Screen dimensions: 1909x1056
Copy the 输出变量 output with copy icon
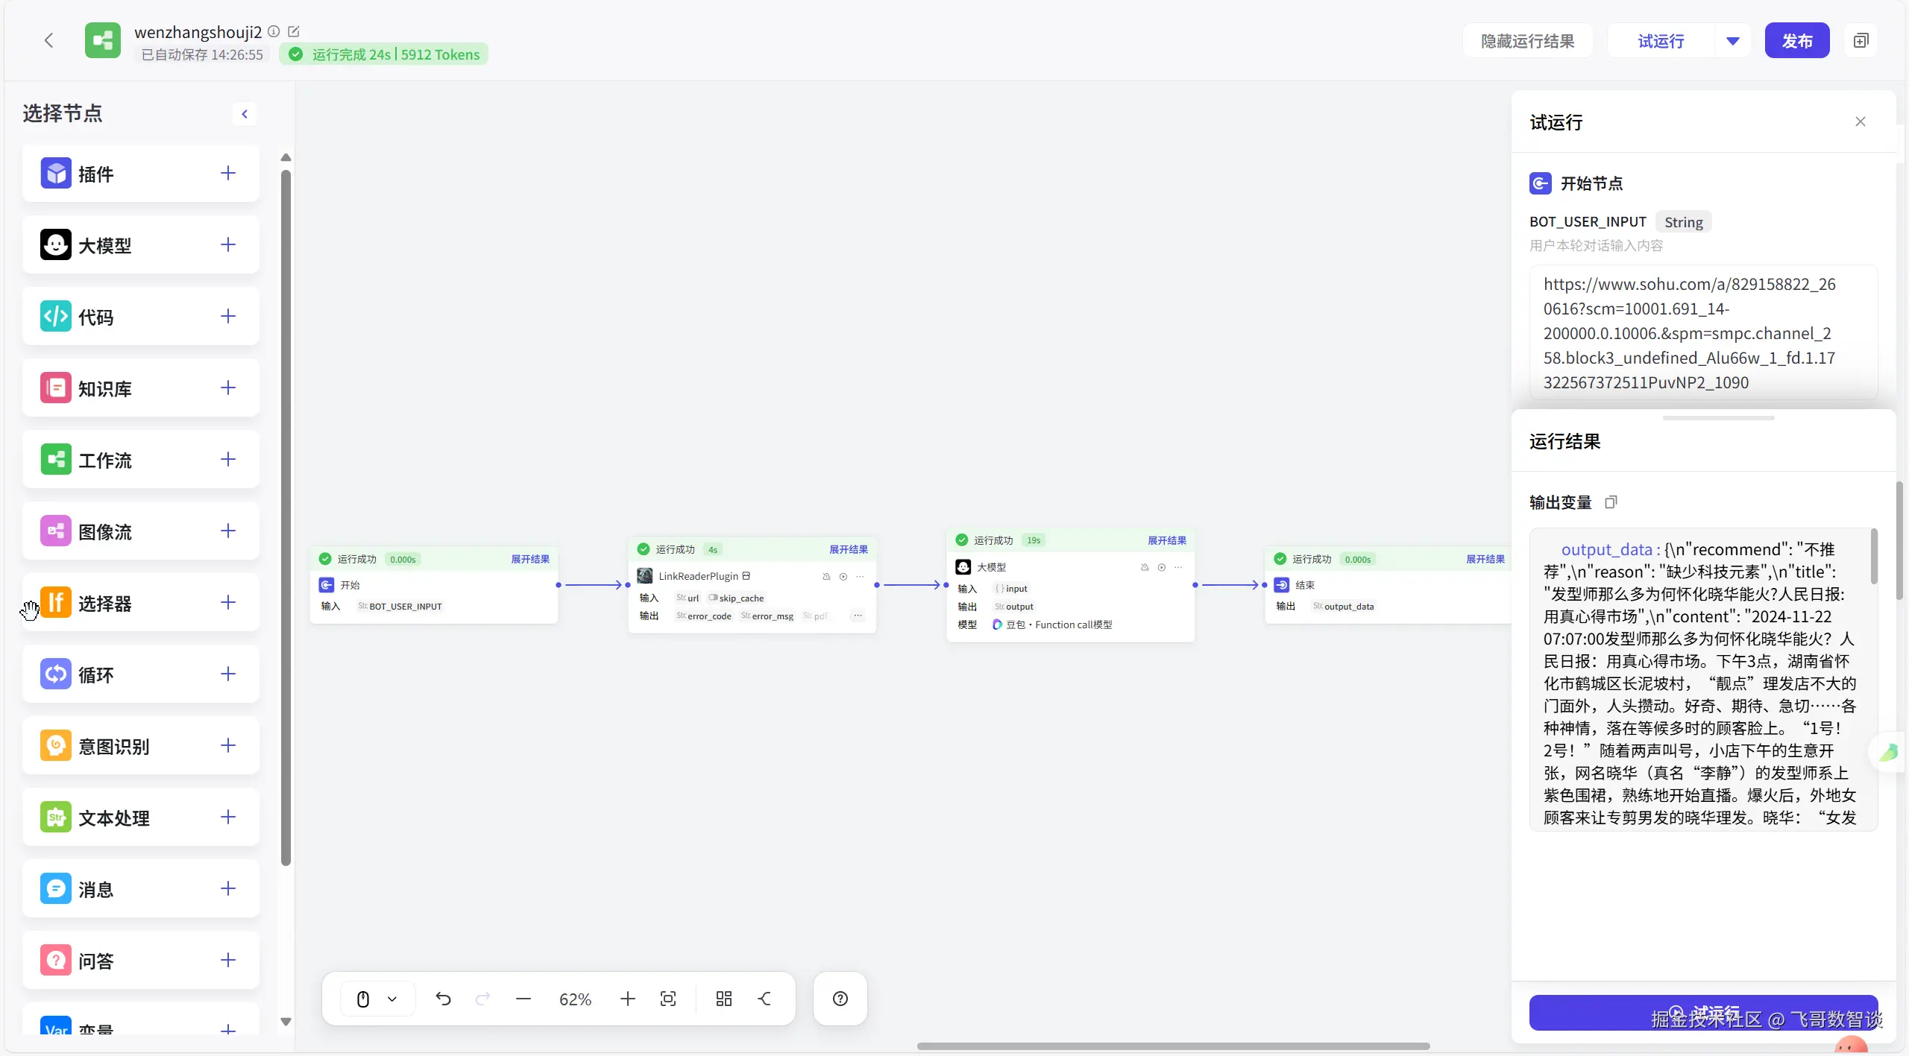click(1611, 502)
